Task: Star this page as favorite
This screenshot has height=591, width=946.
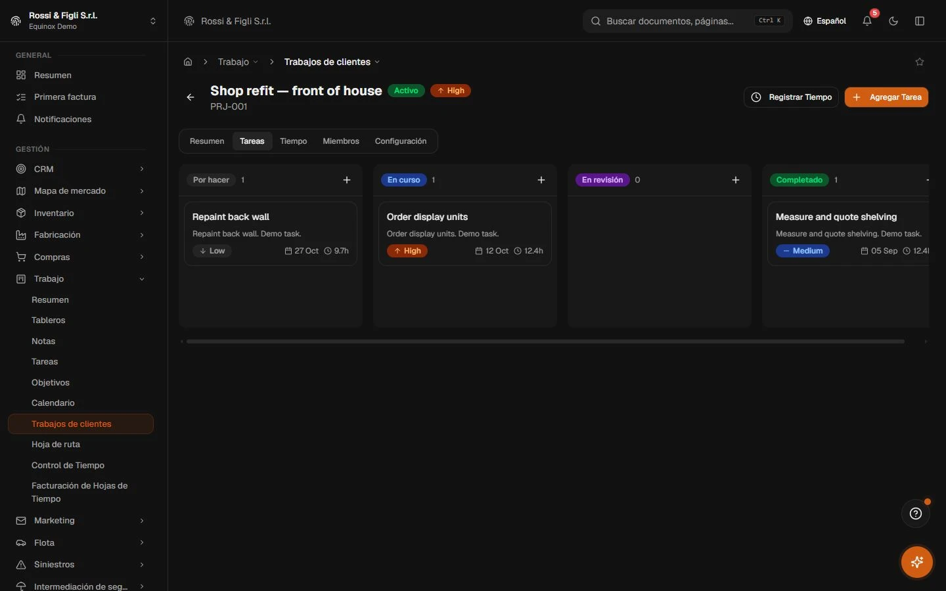Action: [x=920, y=62]
